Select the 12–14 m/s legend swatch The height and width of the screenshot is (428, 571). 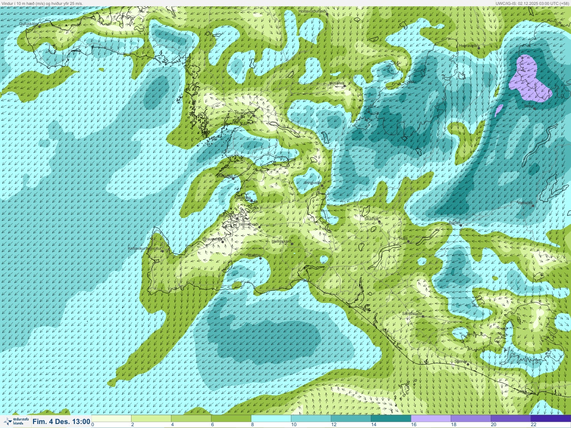point(351,419)
